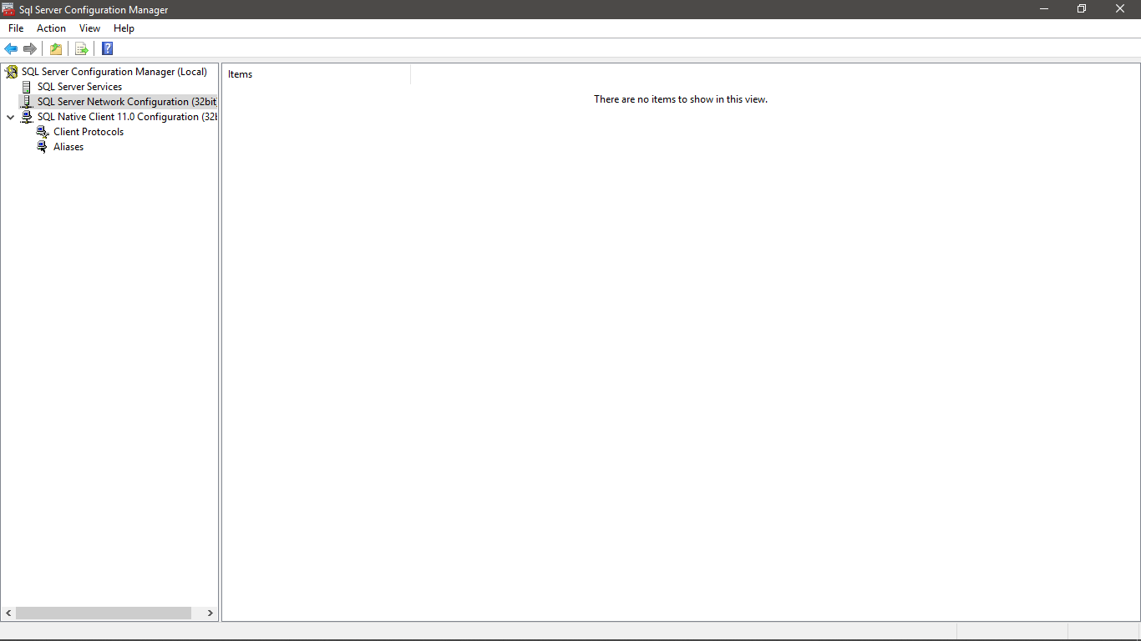Select Client Protocols tree item
Viewport: 1141px width, 641px height.
point(89,132)
